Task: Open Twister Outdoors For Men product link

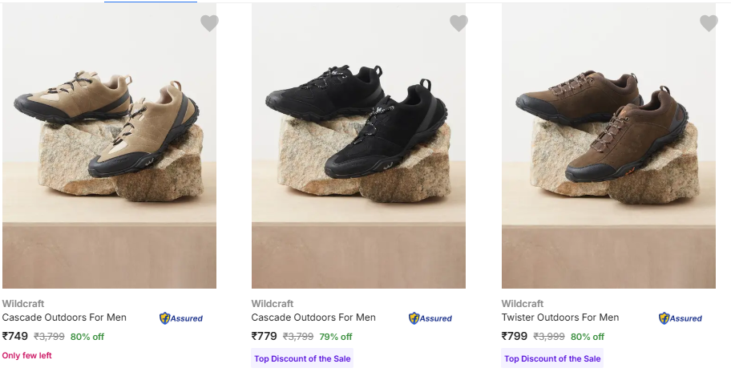Action: (560, 317)
